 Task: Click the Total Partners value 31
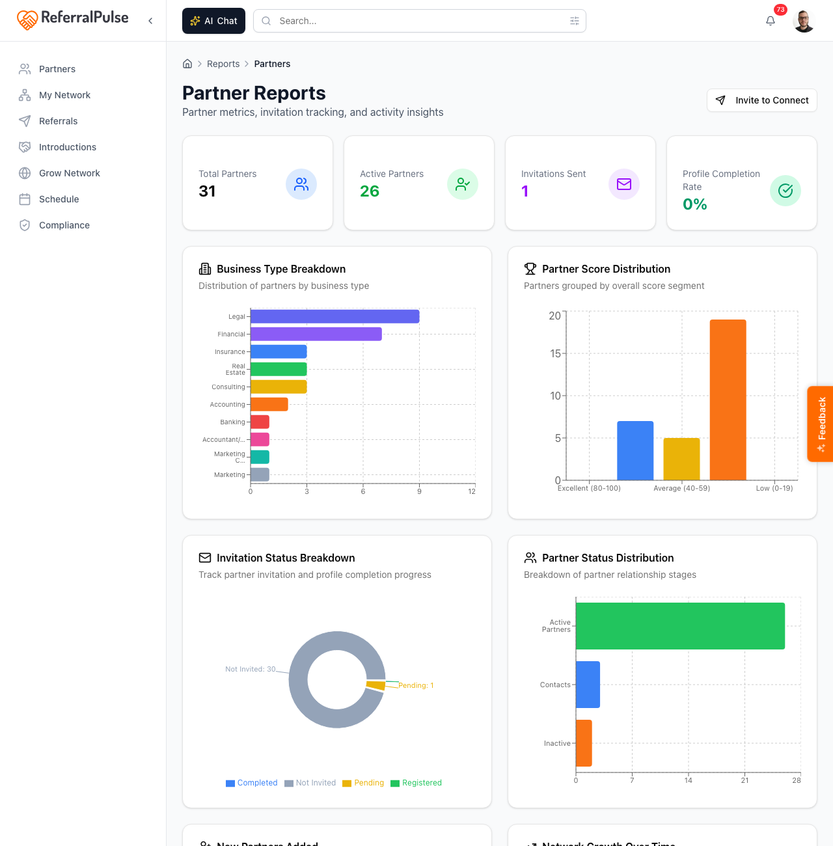coord(207,191)
